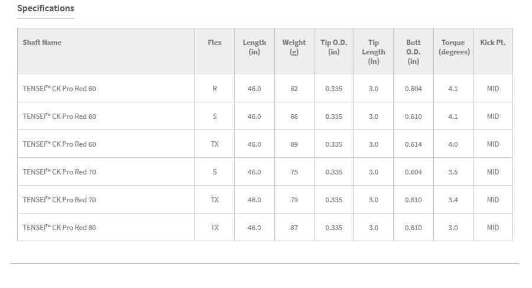Select the Shaft Name column header
This screenshot has width=532, height=288.
(42, 43)
